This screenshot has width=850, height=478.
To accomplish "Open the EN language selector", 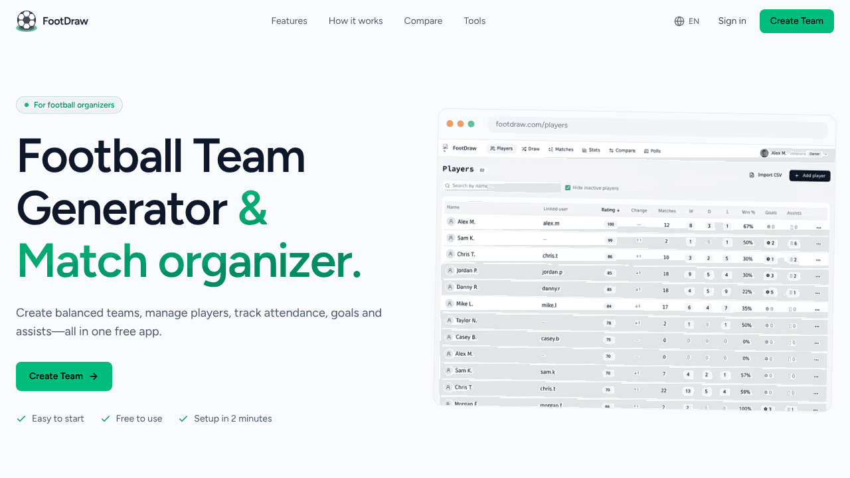I will point(687,21).
